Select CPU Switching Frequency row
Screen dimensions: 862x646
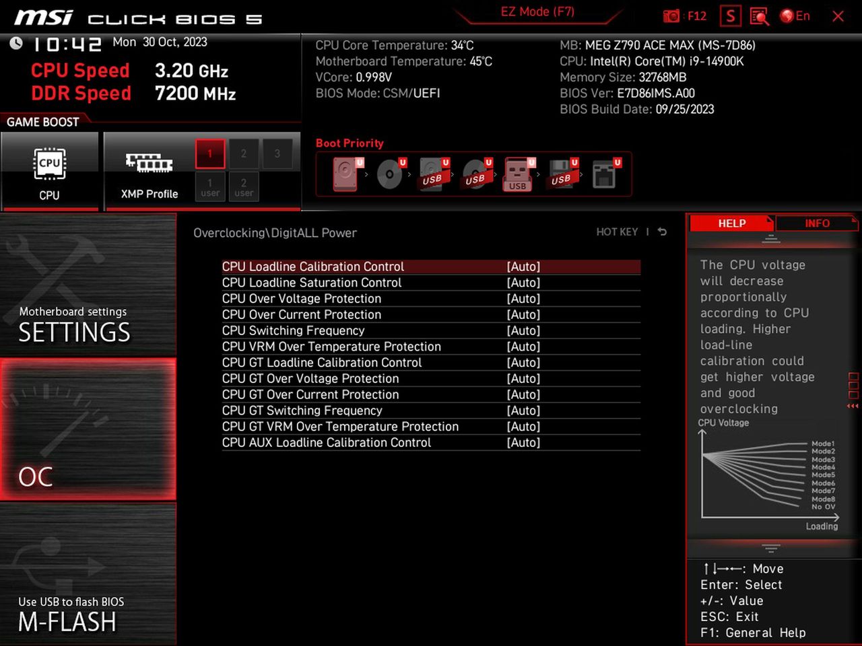tap(431, 330)
